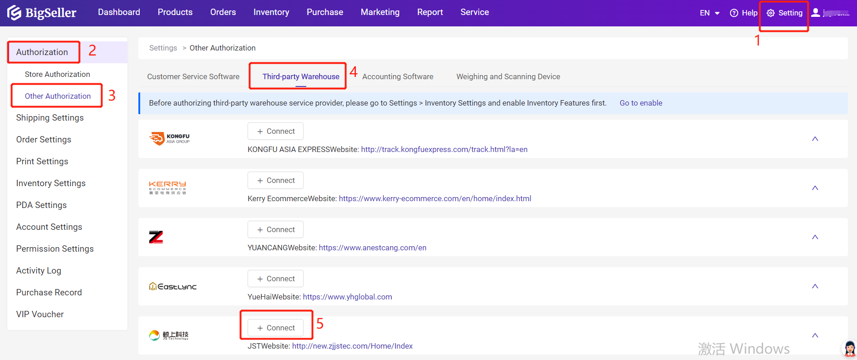Open the Report menu
This screenshot has width=857, height=360.
[x=430, y=12]
